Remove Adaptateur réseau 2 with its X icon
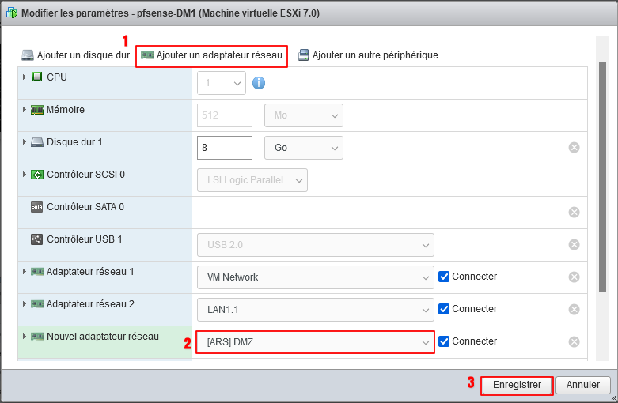Image resolution: width=618 pixels, height=403 pixels. (x=574, y=309)
